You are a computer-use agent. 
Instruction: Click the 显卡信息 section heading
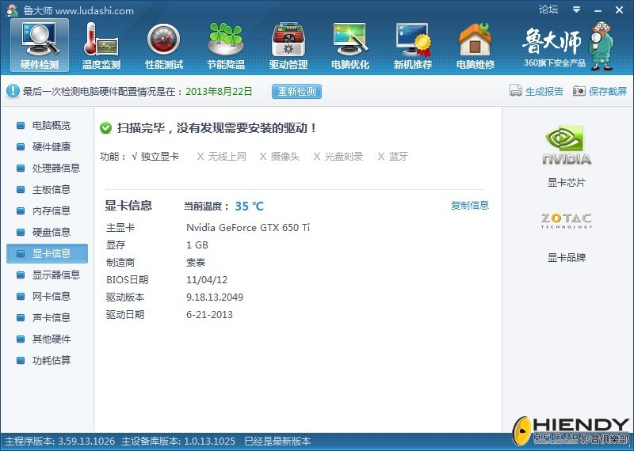(x=128, y=206)
